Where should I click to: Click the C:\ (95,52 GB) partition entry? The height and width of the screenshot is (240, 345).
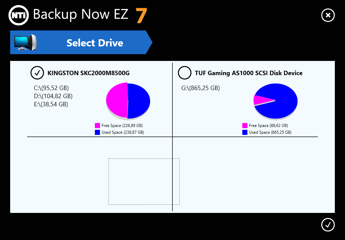(x=52, y=88)
